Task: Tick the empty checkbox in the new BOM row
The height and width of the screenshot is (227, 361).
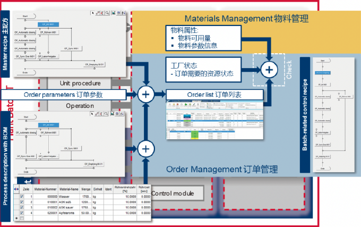Action: (22, 218)
